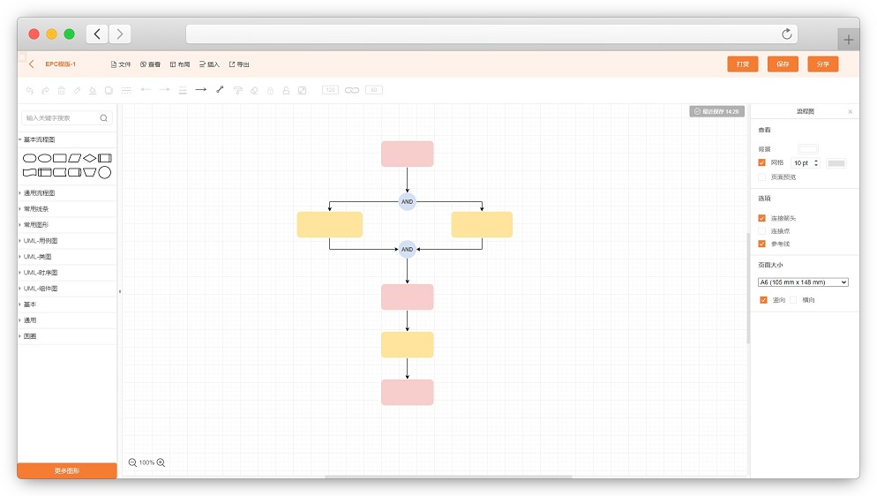Select the fill color bucket icon
Screen dimensions: 877x496
coord(93,90)
